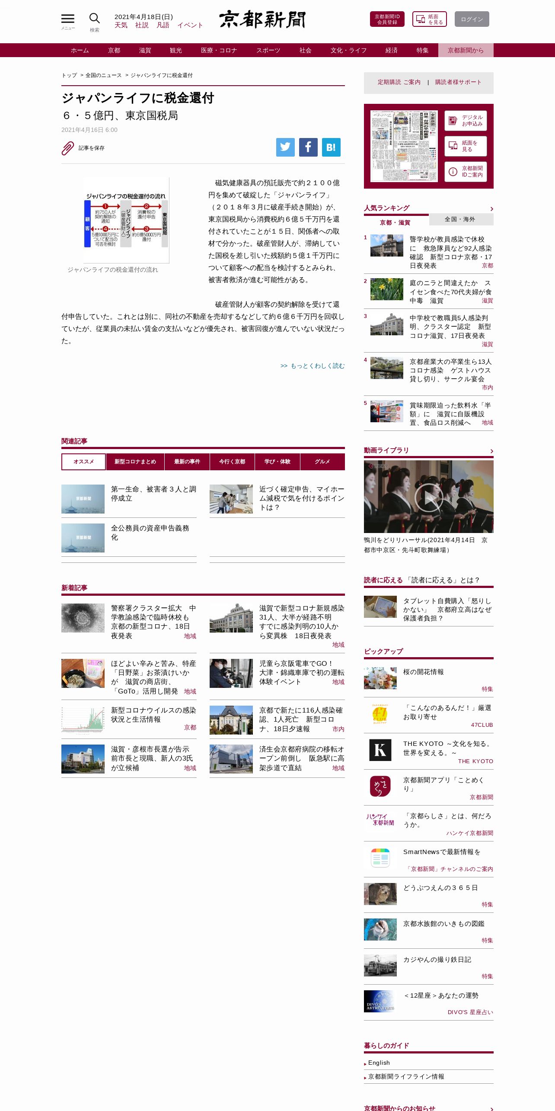This screenshot has height=1111, width=555.
Task: Share article on Facebook
Action: (x=308, y=147)
